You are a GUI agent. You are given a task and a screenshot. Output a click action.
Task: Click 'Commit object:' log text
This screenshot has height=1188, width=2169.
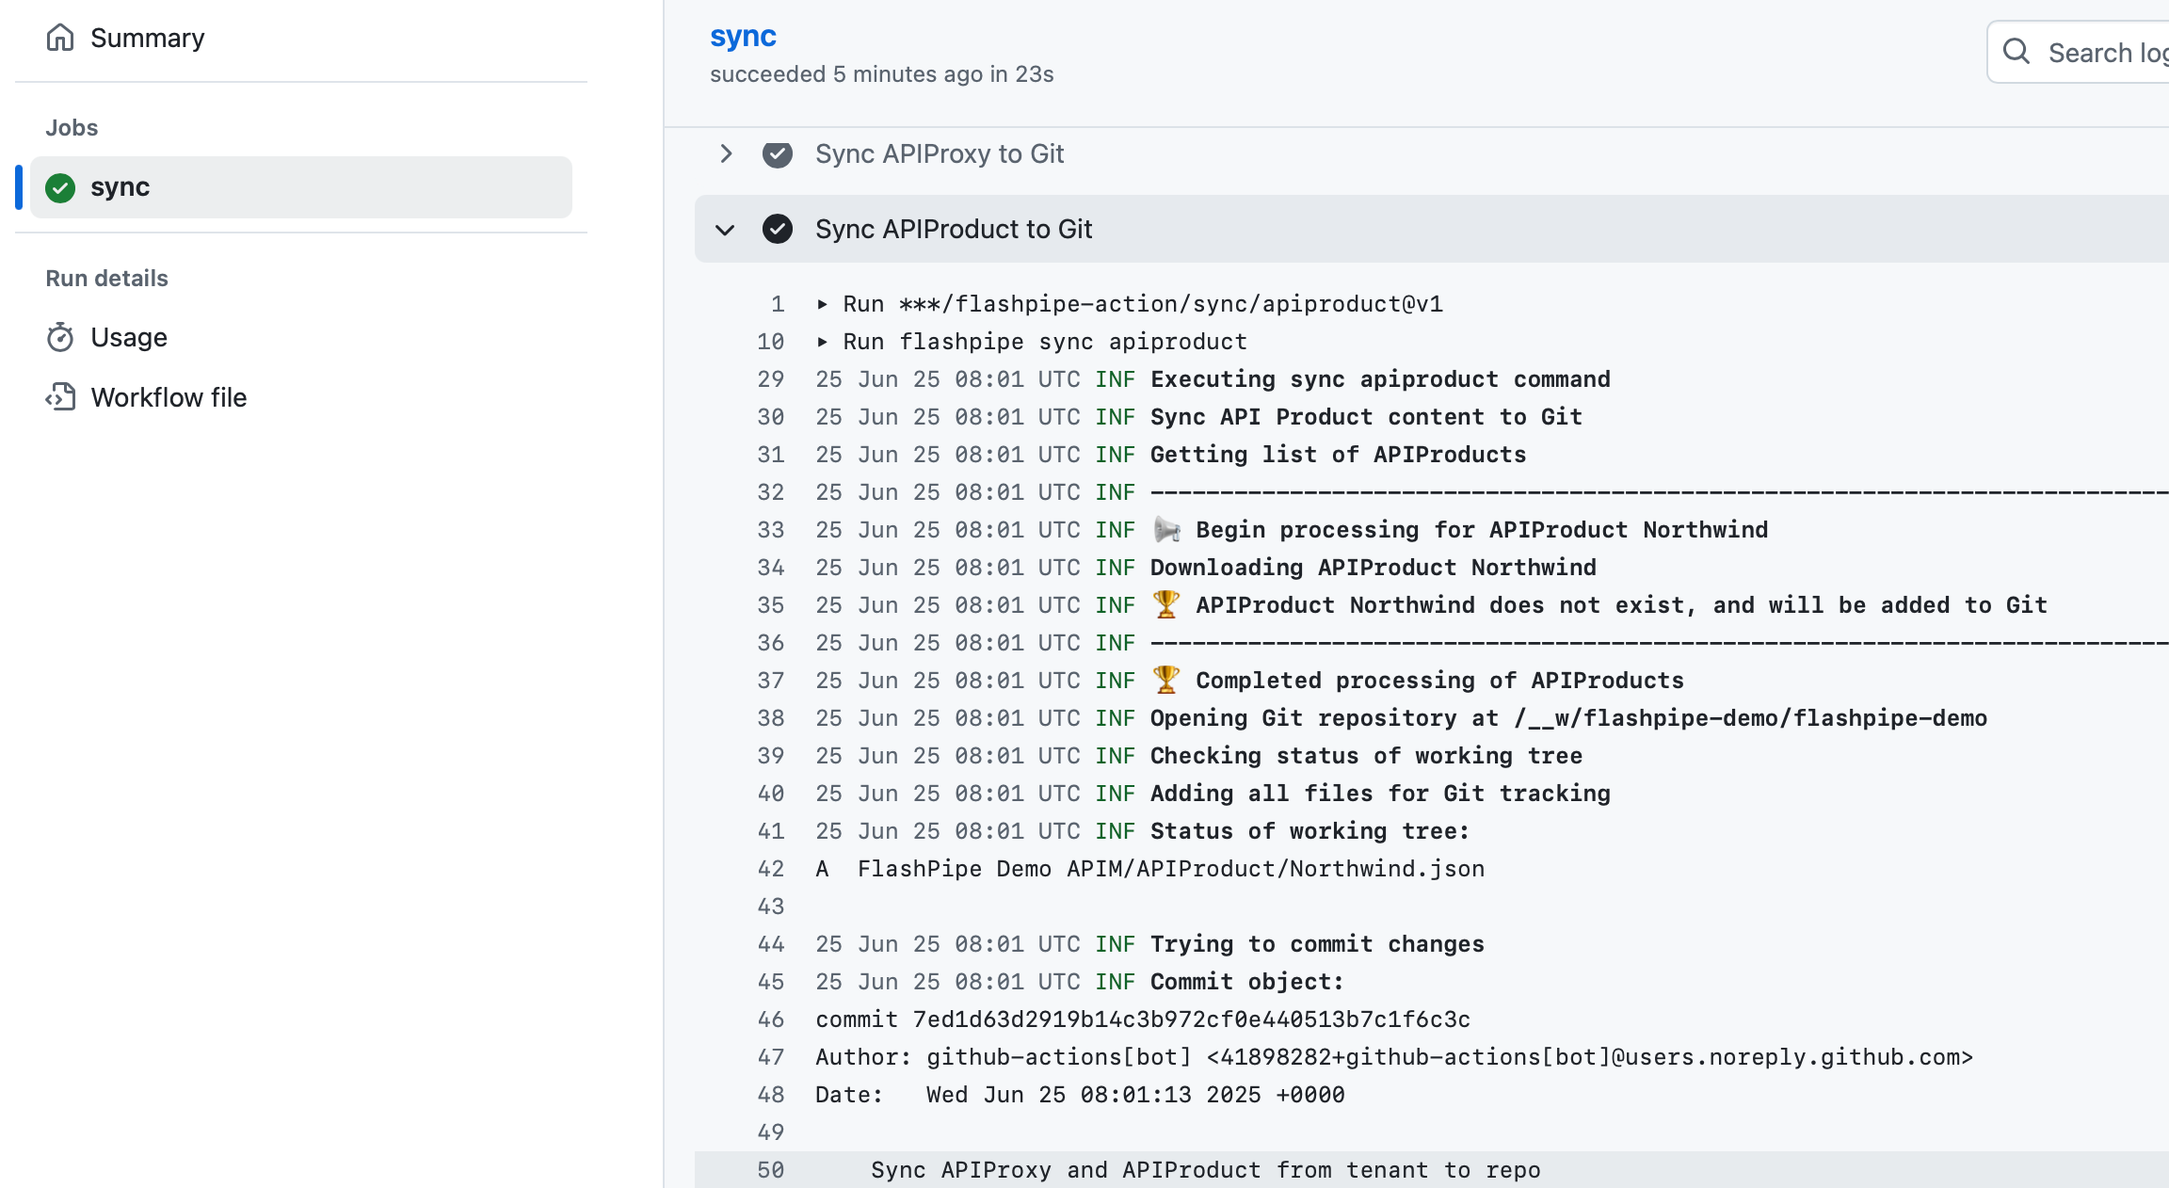point(1246,982)
